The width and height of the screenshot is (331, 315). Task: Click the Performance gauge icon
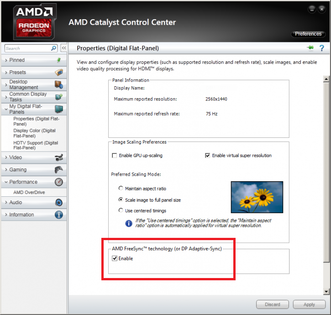[59, 182]
